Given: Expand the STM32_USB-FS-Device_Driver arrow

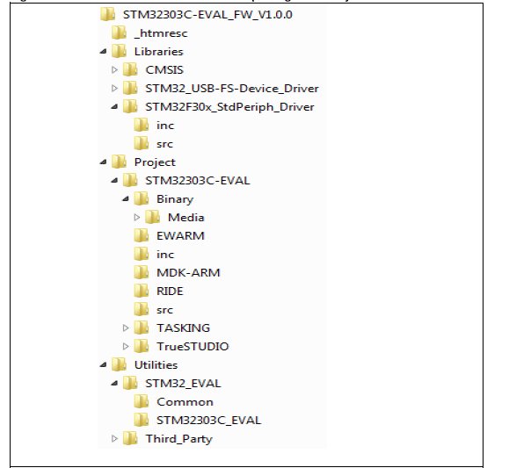Looking at the screenshot, I should (114, 88).
